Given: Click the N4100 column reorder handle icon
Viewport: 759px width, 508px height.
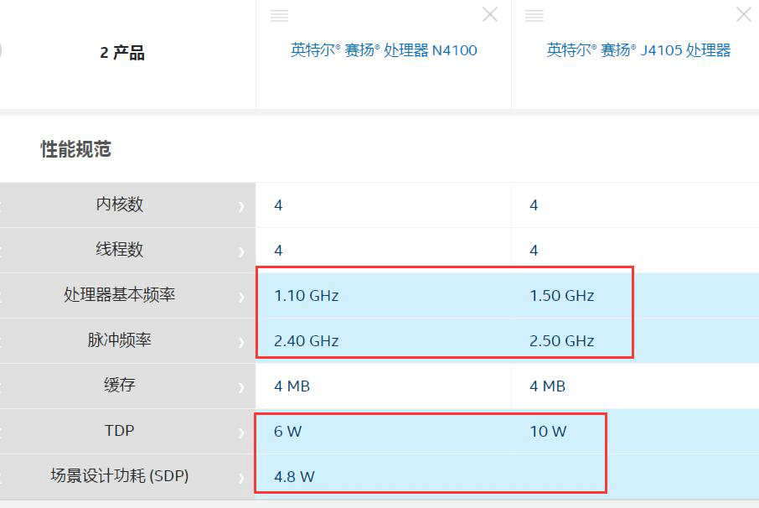Looking at the screenshot, I should pyautogui.click(x=279, y=15).
